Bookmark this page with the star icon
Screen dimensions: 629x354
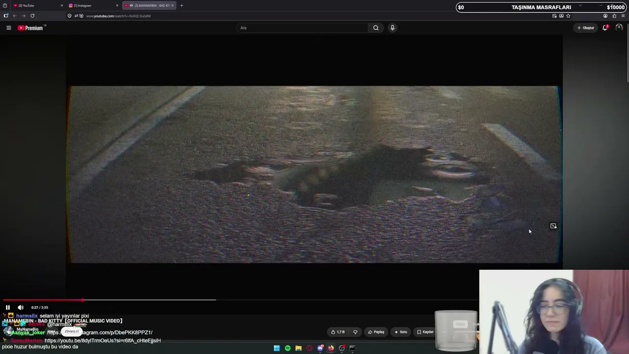pyautogui.click(x=569, y=16)
